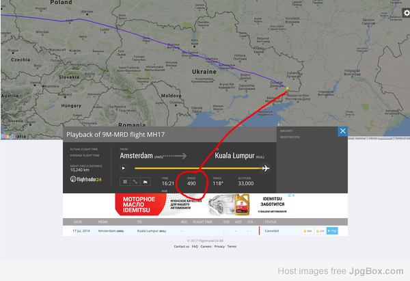The width and height of the screenshot is (410, 281).
Task: Open the Careers footer link
Action: pos(206,246)
